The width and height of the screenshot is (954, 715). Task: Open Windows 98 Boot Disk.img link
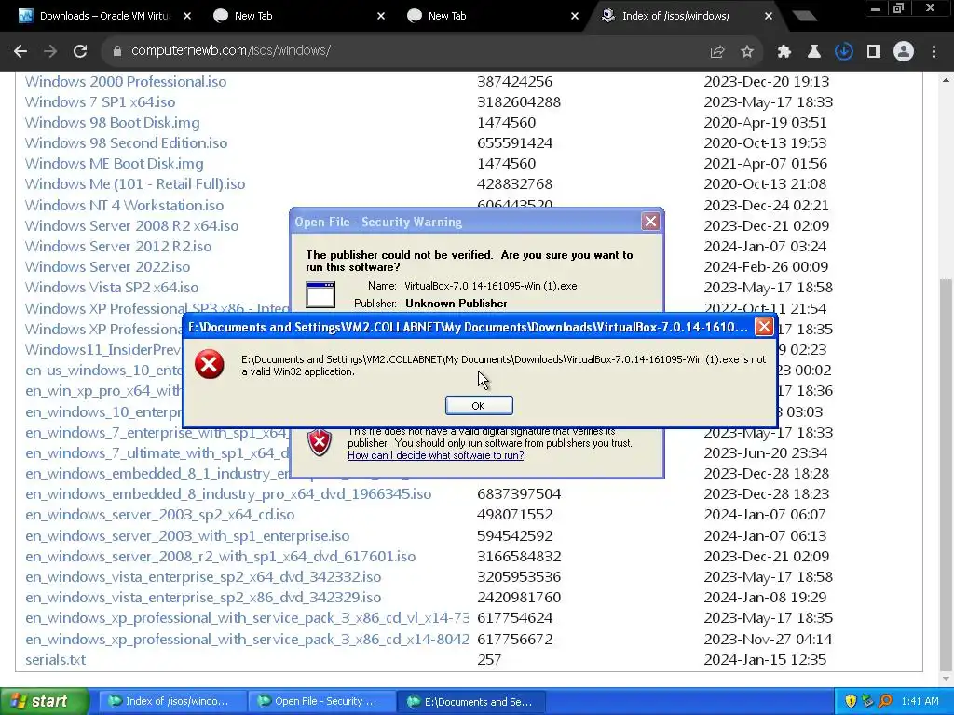[x=112, y=123]
